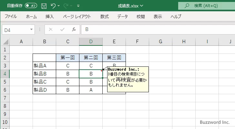The image size is (235, 129).
Task: Open the Undo history dropdown arrow
Action: pos(59,6)
